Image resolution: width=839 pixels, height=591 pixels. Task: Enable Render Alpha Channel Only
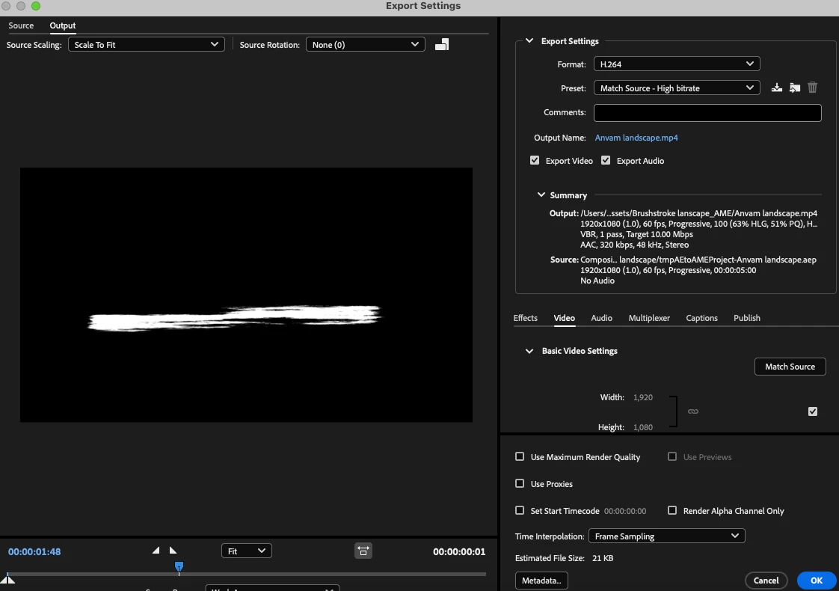(x=672, y=511)
